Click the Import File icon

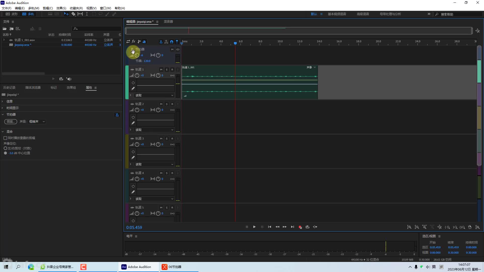click(x=11, y=29)
